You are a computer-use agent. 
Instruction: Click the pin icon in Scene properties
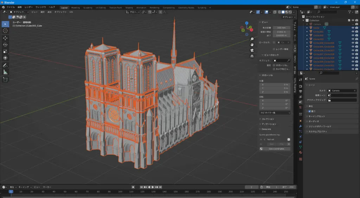356,79
